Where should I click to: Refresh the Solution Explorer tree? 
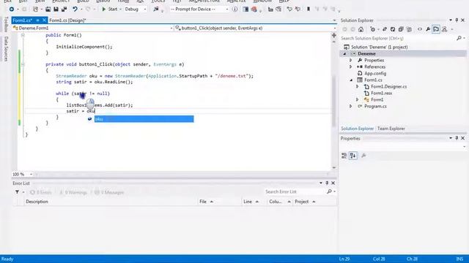pyautogui.click(x=393, y=29)
